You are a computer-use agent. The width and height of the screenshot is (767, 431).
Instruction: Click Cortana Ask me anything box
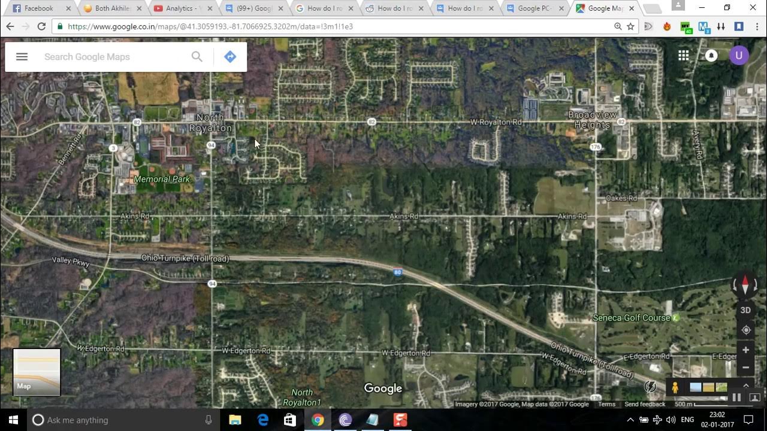click(x=123, y=420)
